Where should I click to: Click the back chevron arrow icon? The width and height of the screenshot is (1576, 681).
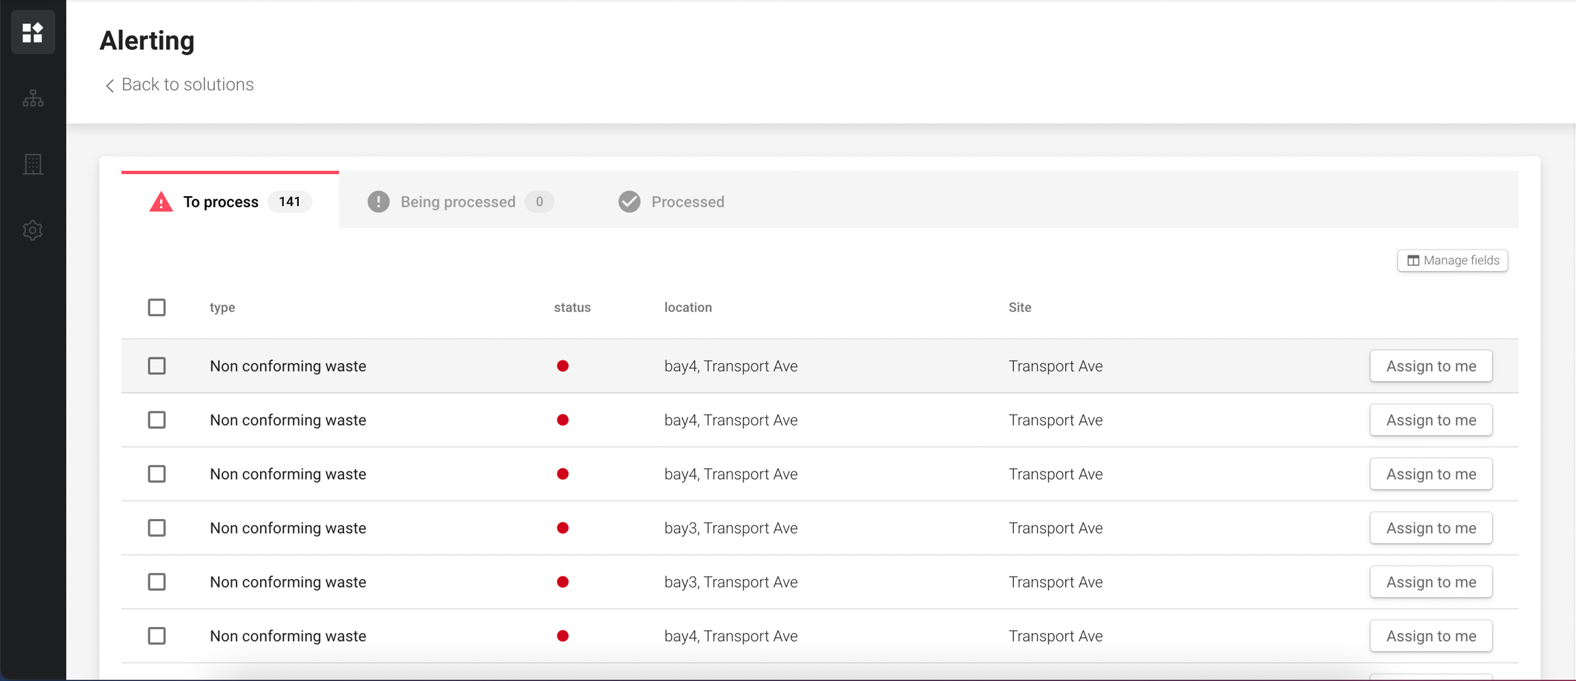(109, 85)
